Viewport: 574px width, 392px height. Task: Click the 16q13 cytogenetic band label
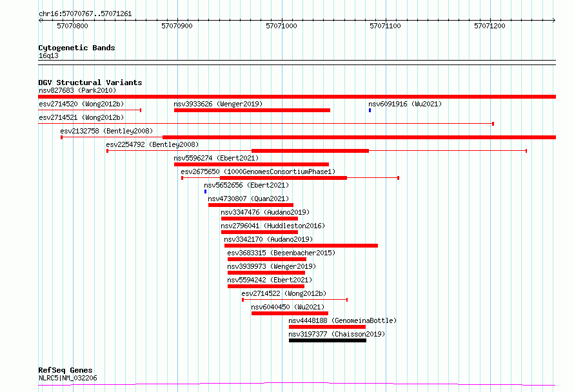tap(48, 55)
